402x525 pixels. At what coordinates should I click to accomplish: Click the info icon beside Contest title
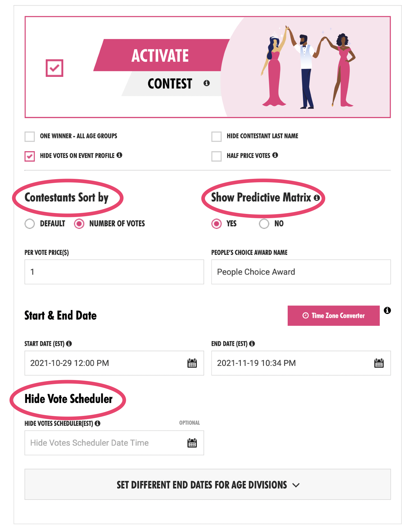coord(207,83)
